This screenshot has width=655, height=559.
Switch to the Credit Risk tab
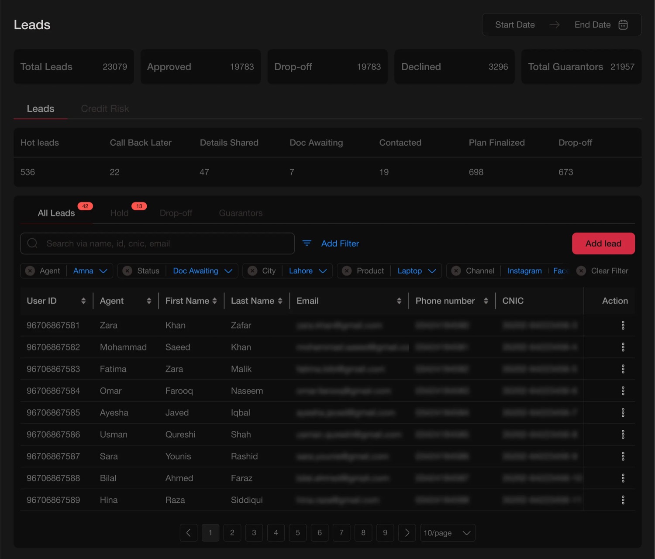click(105, 109)
